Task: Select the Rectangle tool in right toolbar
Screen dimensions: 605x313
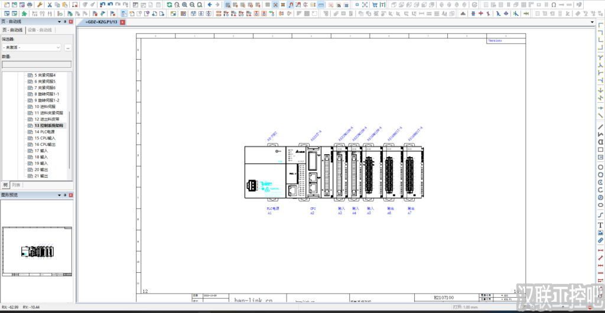Action: [600, 149]
